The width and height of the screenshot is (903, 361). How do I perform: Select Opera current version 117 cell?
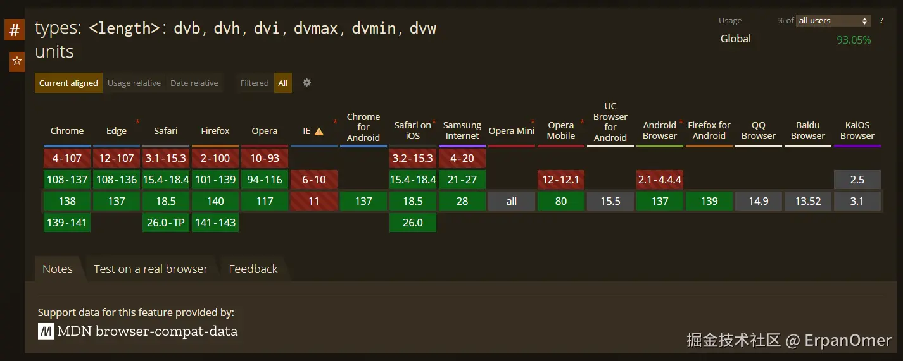[x=265, y=201]
